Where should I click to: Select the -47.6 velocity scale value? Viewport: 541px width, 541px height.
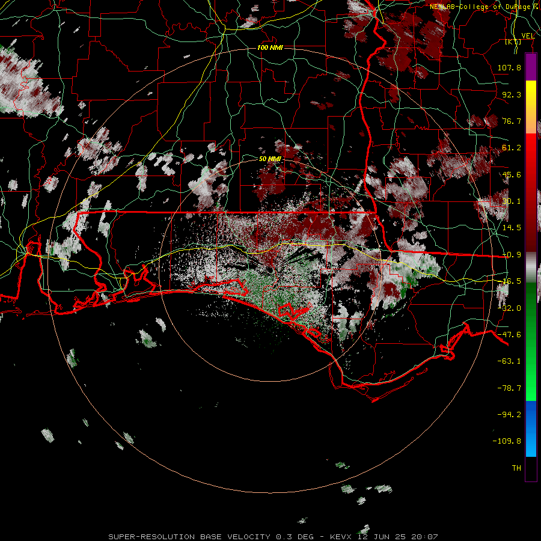509,335
